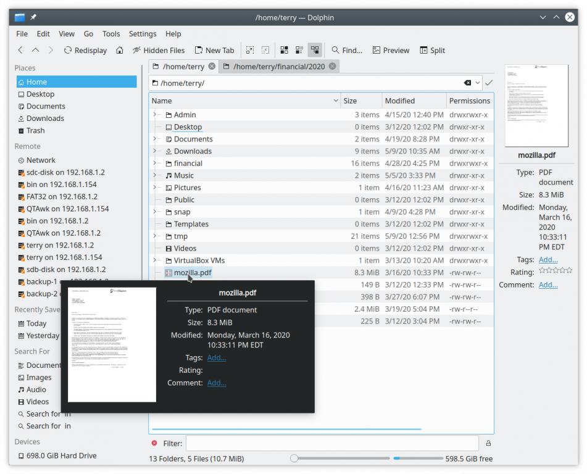This screenshot has width=587, height=474.
Task: Click Split view button
Action: (x=432, y=51)
